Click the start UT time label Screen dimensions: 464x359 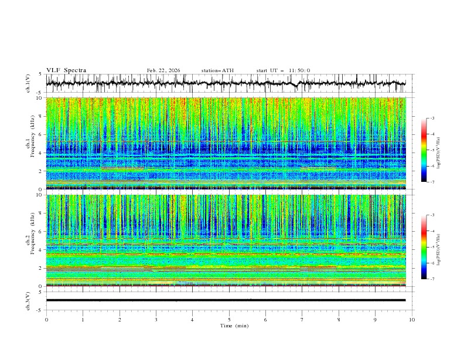284,70
